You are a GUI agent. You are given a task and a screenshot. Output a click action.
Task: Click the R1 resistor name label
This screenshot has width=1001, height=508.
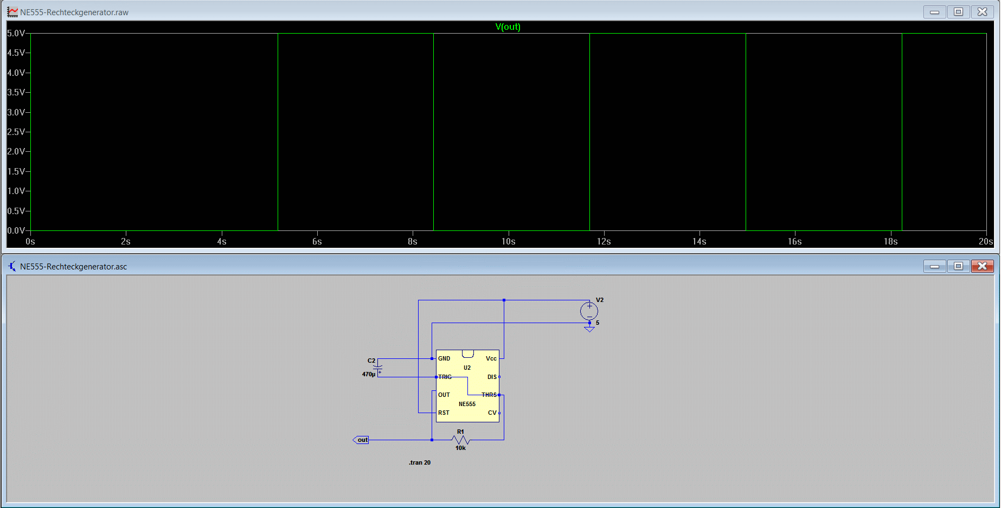pos(460,432)
